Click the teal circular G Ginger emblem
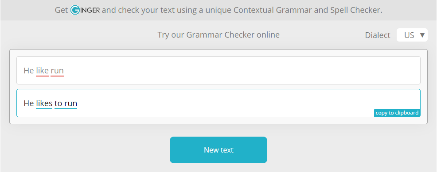This screenshot has height=172, width=437. (75, 10)
